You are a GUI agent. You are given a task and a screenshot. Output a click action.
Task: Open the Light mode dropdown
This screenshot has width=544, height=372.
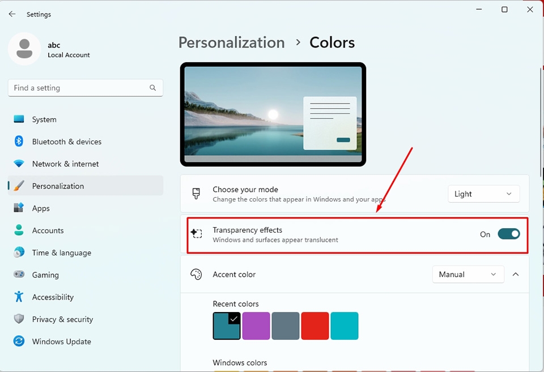coord(483,194)
